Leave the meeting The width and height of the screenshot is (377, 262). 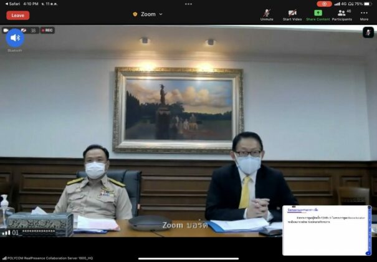(x=18, y=16)
